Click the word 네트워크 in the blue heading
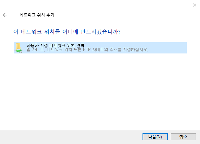200x144 pixels. pos(31,32)
